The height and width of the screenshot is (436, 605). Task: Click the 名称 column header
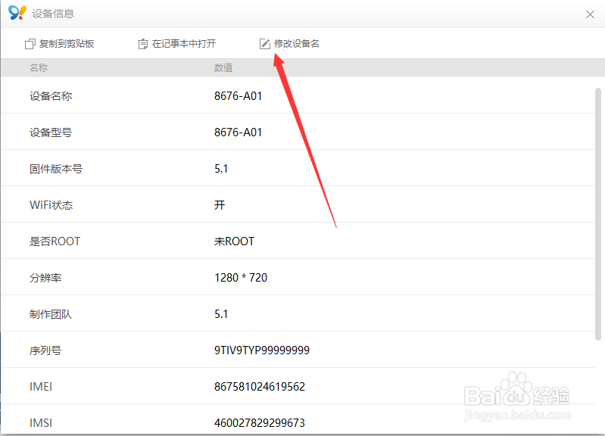click(39, 68)
